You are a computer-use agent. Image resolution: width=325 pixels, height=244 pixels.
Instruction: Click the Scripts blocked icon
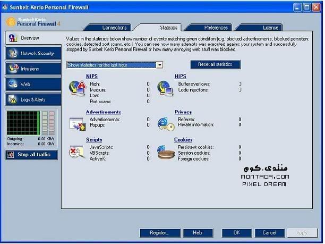pyautogui.click(x=76, y=152)
